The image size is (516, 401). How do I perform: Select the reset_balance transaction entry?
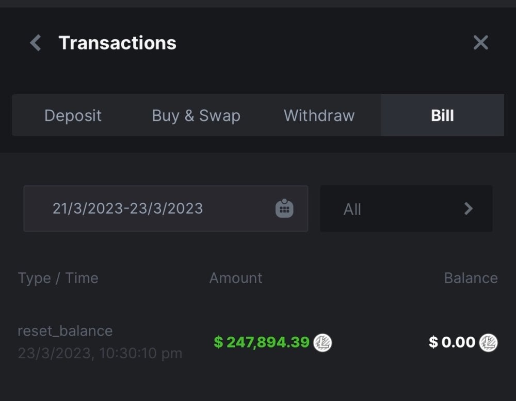pyautogui.click(x=65, y=330)
